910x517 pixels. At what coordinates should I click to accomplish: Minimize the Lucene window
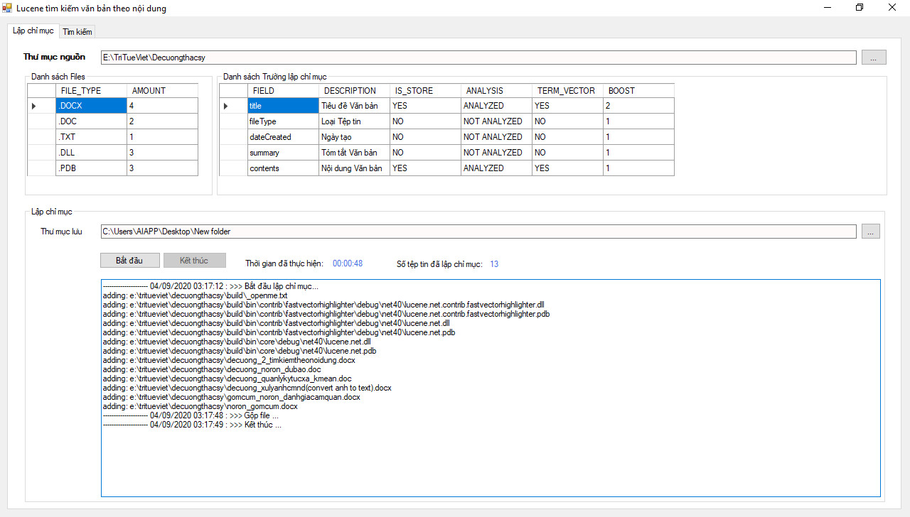click(x=828, y=7)
